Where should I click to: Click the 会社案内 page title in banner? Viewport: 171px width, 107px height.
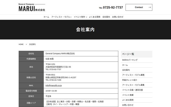point(85,30)
